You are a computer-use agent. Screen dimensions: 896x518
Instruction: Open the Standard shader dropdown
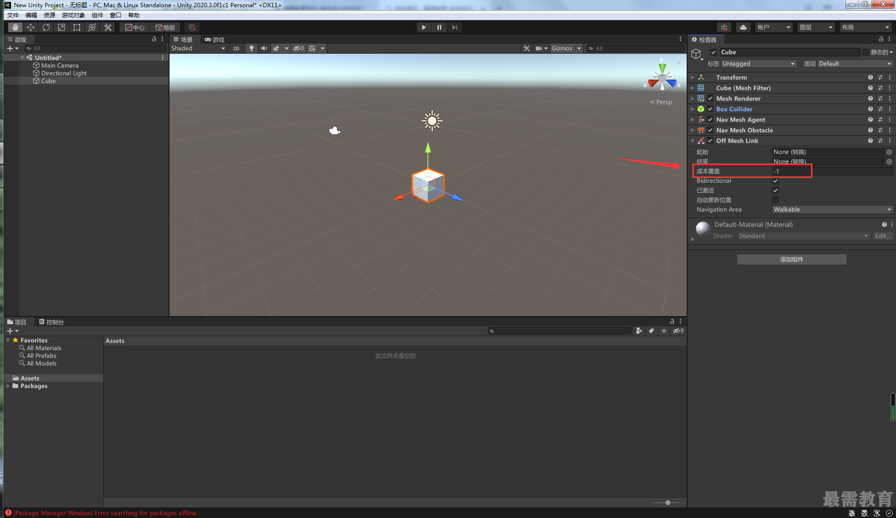[x=804, y=236]
